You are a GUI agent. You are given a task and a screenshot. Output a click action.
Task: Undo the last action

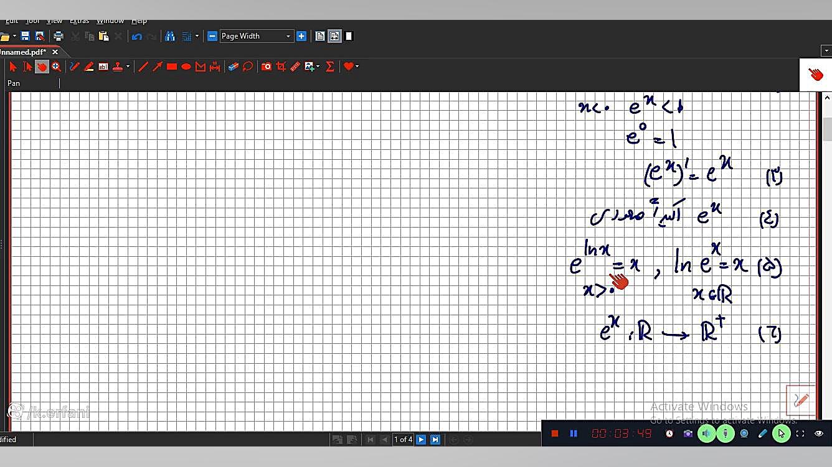coord(137,36)
